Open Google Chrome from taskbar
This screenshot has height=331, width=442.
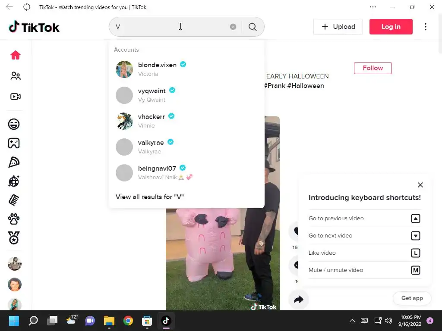tap(128, 321)
